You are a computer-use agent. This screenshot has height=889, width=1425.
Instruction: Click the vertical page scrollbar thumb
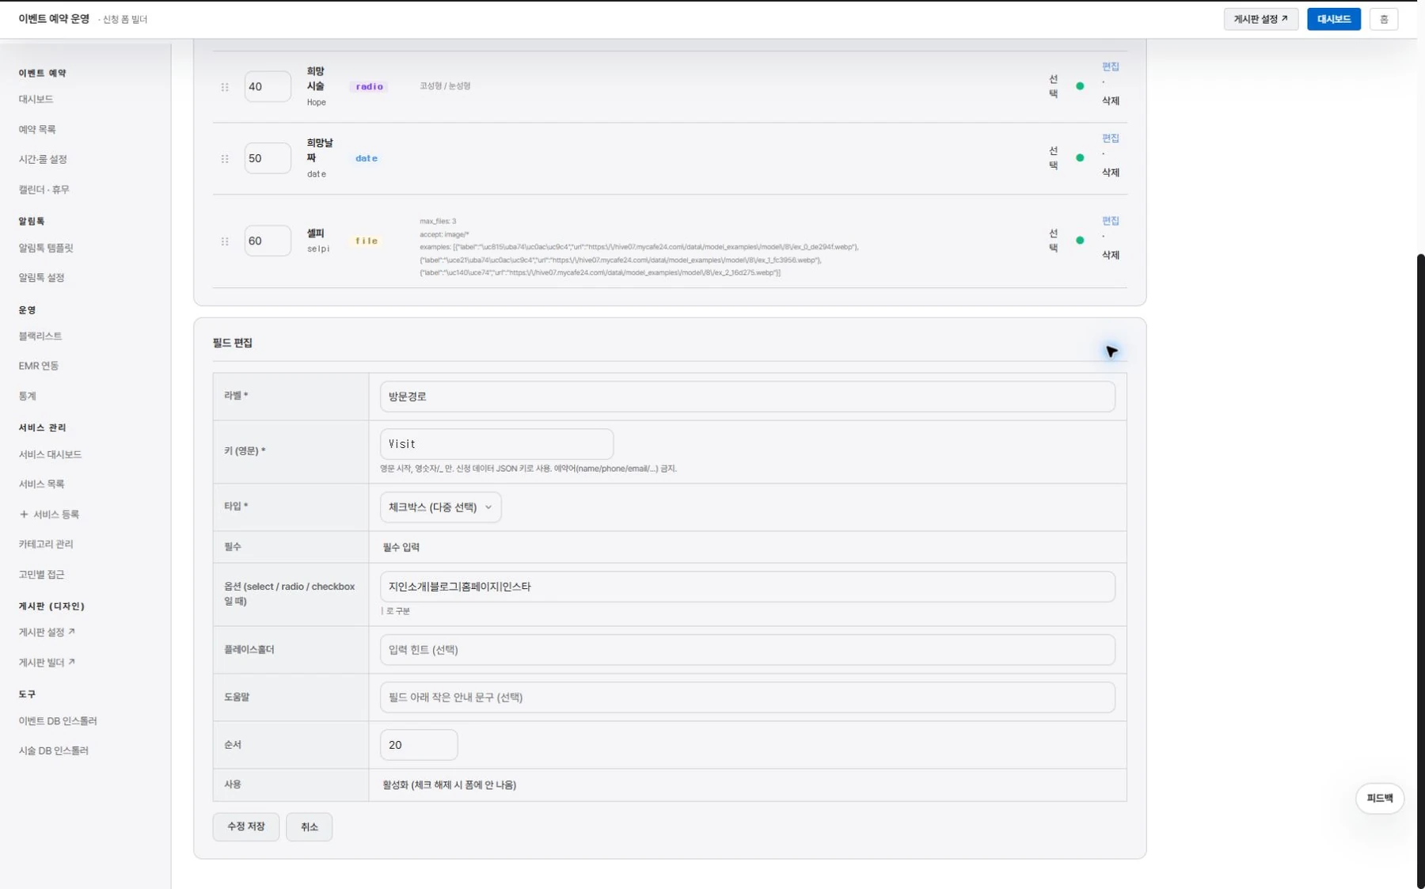(x=1420, y=570)
